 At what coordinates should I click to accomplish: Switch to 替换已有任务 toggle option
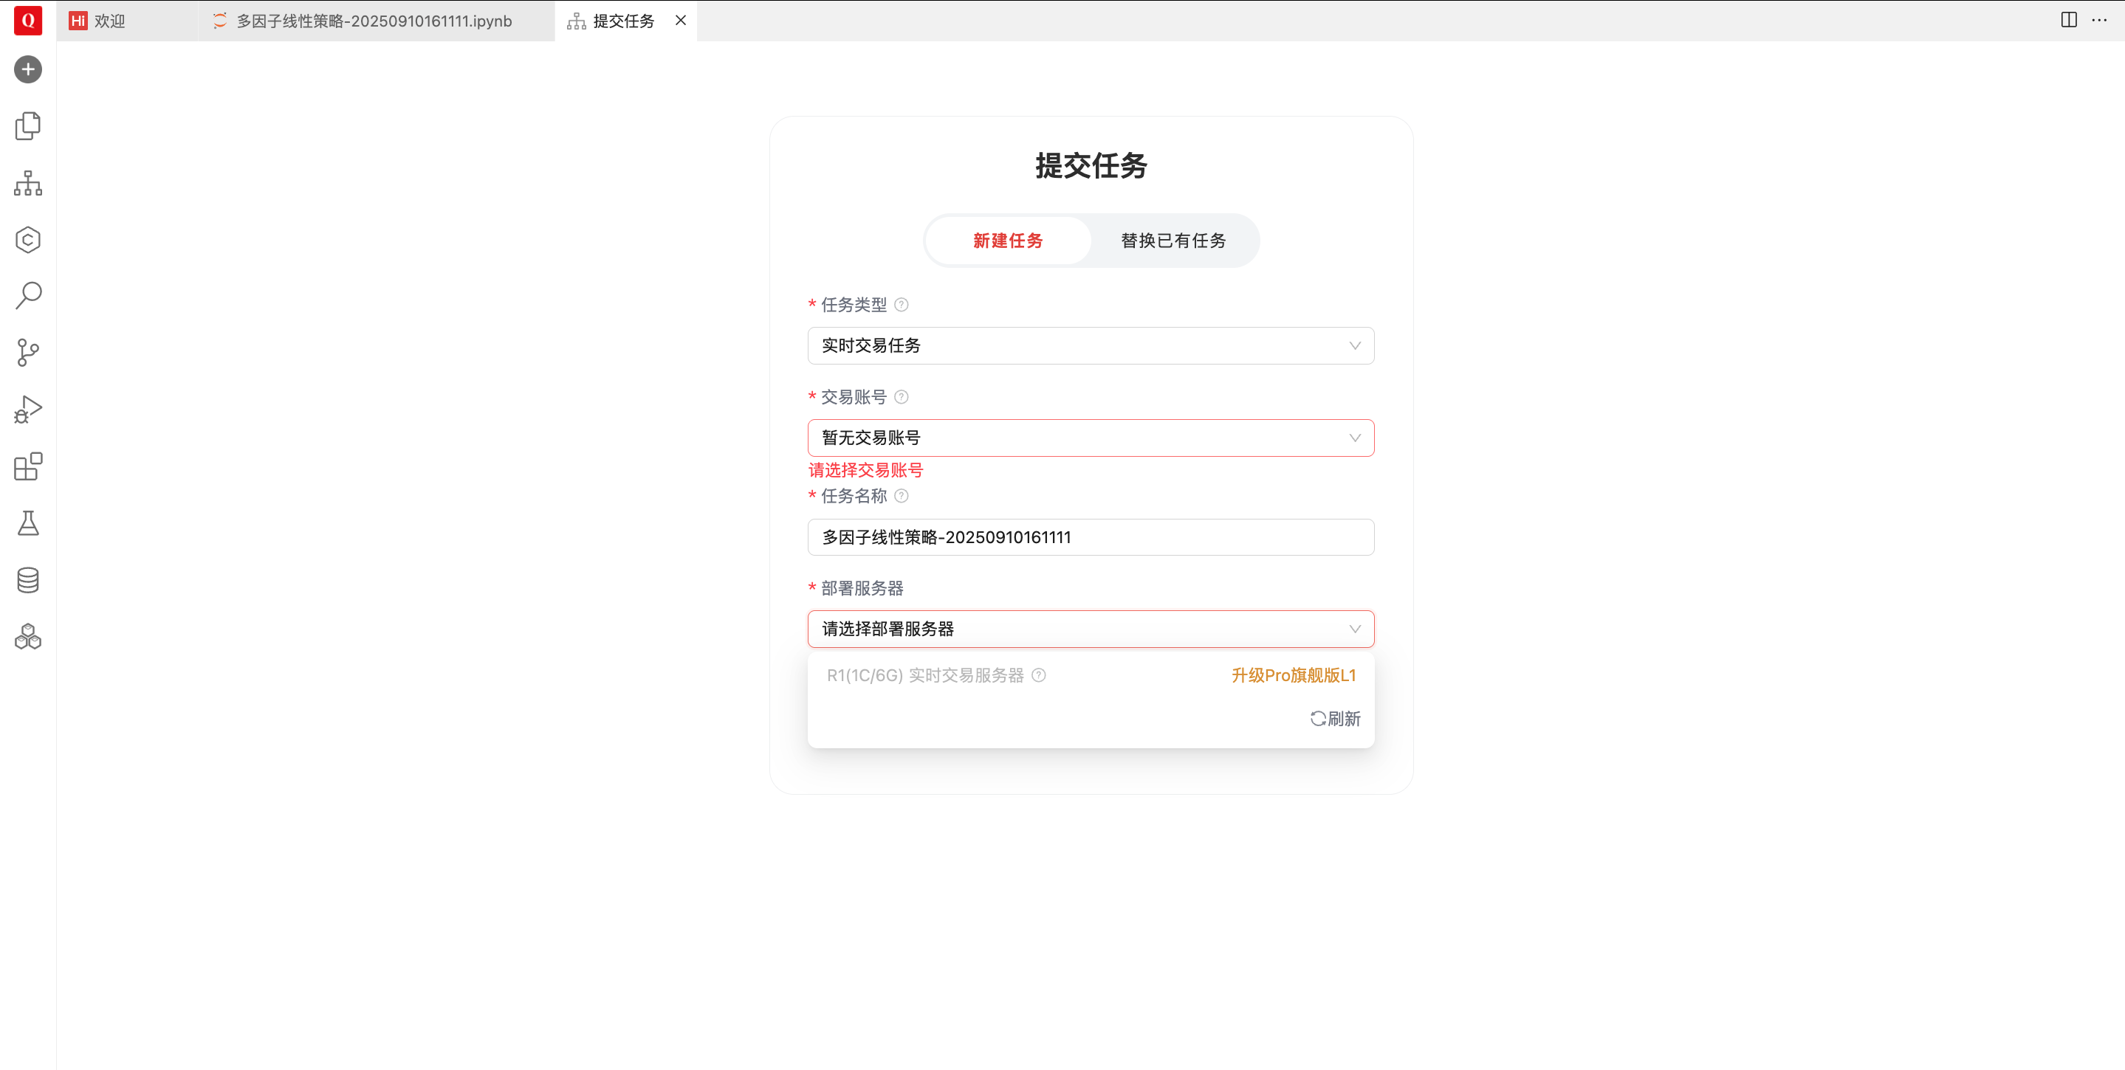(x=1173, y=241)
